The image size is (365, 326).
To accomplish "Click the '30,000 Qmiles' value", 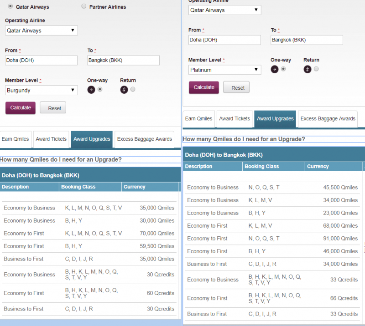I will click(157, 220).
